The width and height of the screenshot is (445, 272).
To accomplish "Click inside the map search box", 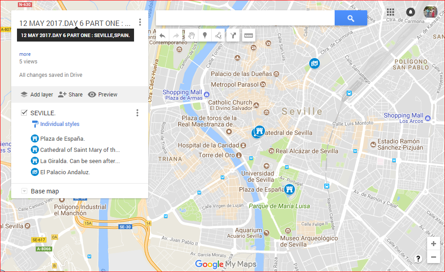I will [245, 18].
